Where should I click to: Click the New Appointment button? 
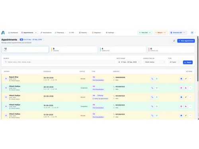186,41
